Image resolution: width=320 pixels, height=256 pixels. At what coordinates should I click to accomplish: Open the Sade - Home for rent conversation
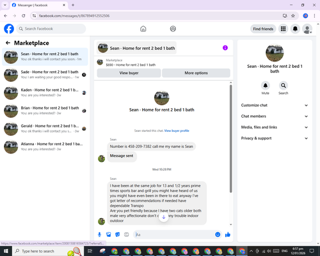[45, 75]
